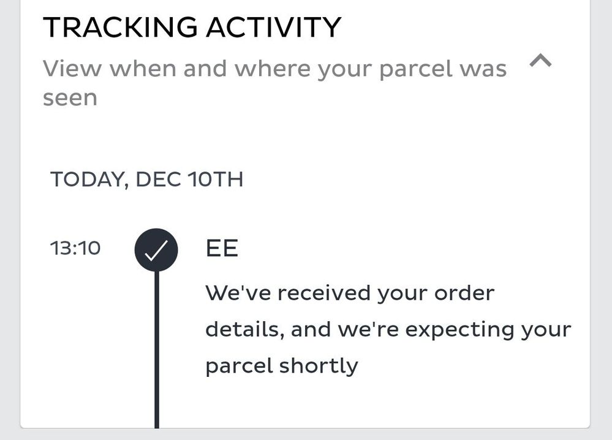Tap the Tracking Activity heading
Screen dimensions: 612x440
pos(192,28)
